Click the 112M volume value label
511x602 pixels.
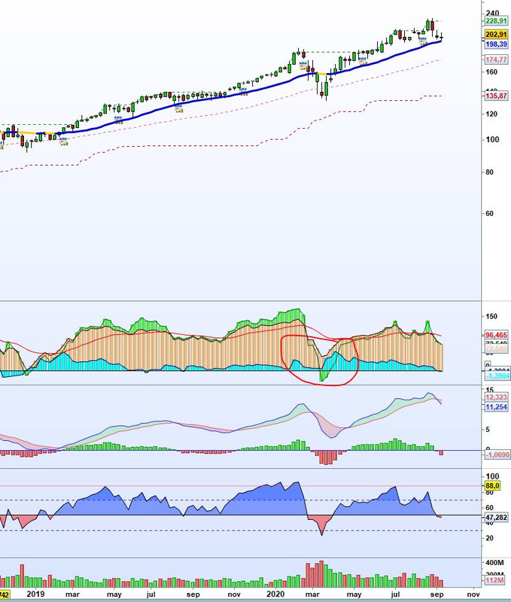494,580
